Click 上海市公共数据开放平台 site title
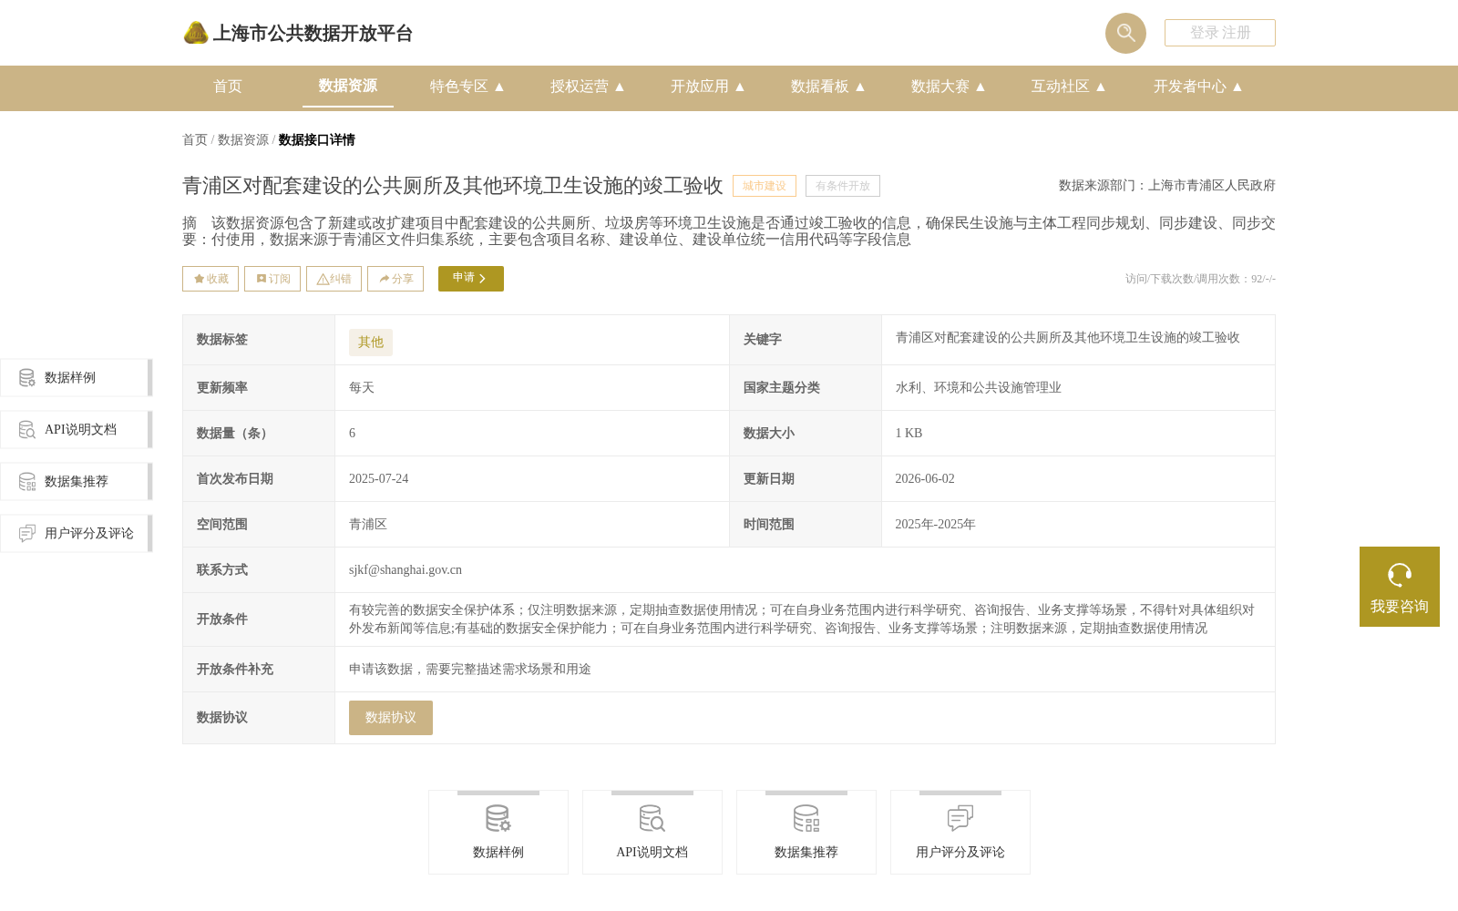The height and width of the screenshot is (911, 1458). [x=313, y=34]
